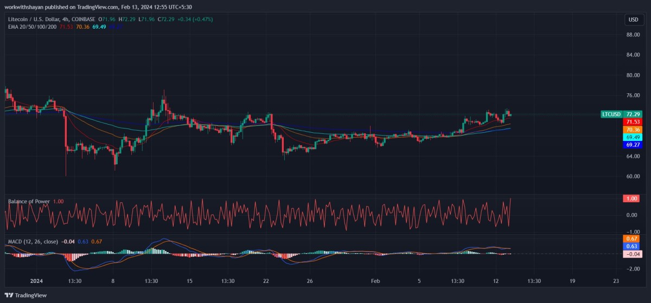The width and height of the screenshot is (651, 303).
Task: Click the TradingView logo icon
Action: tap(9, 295)
